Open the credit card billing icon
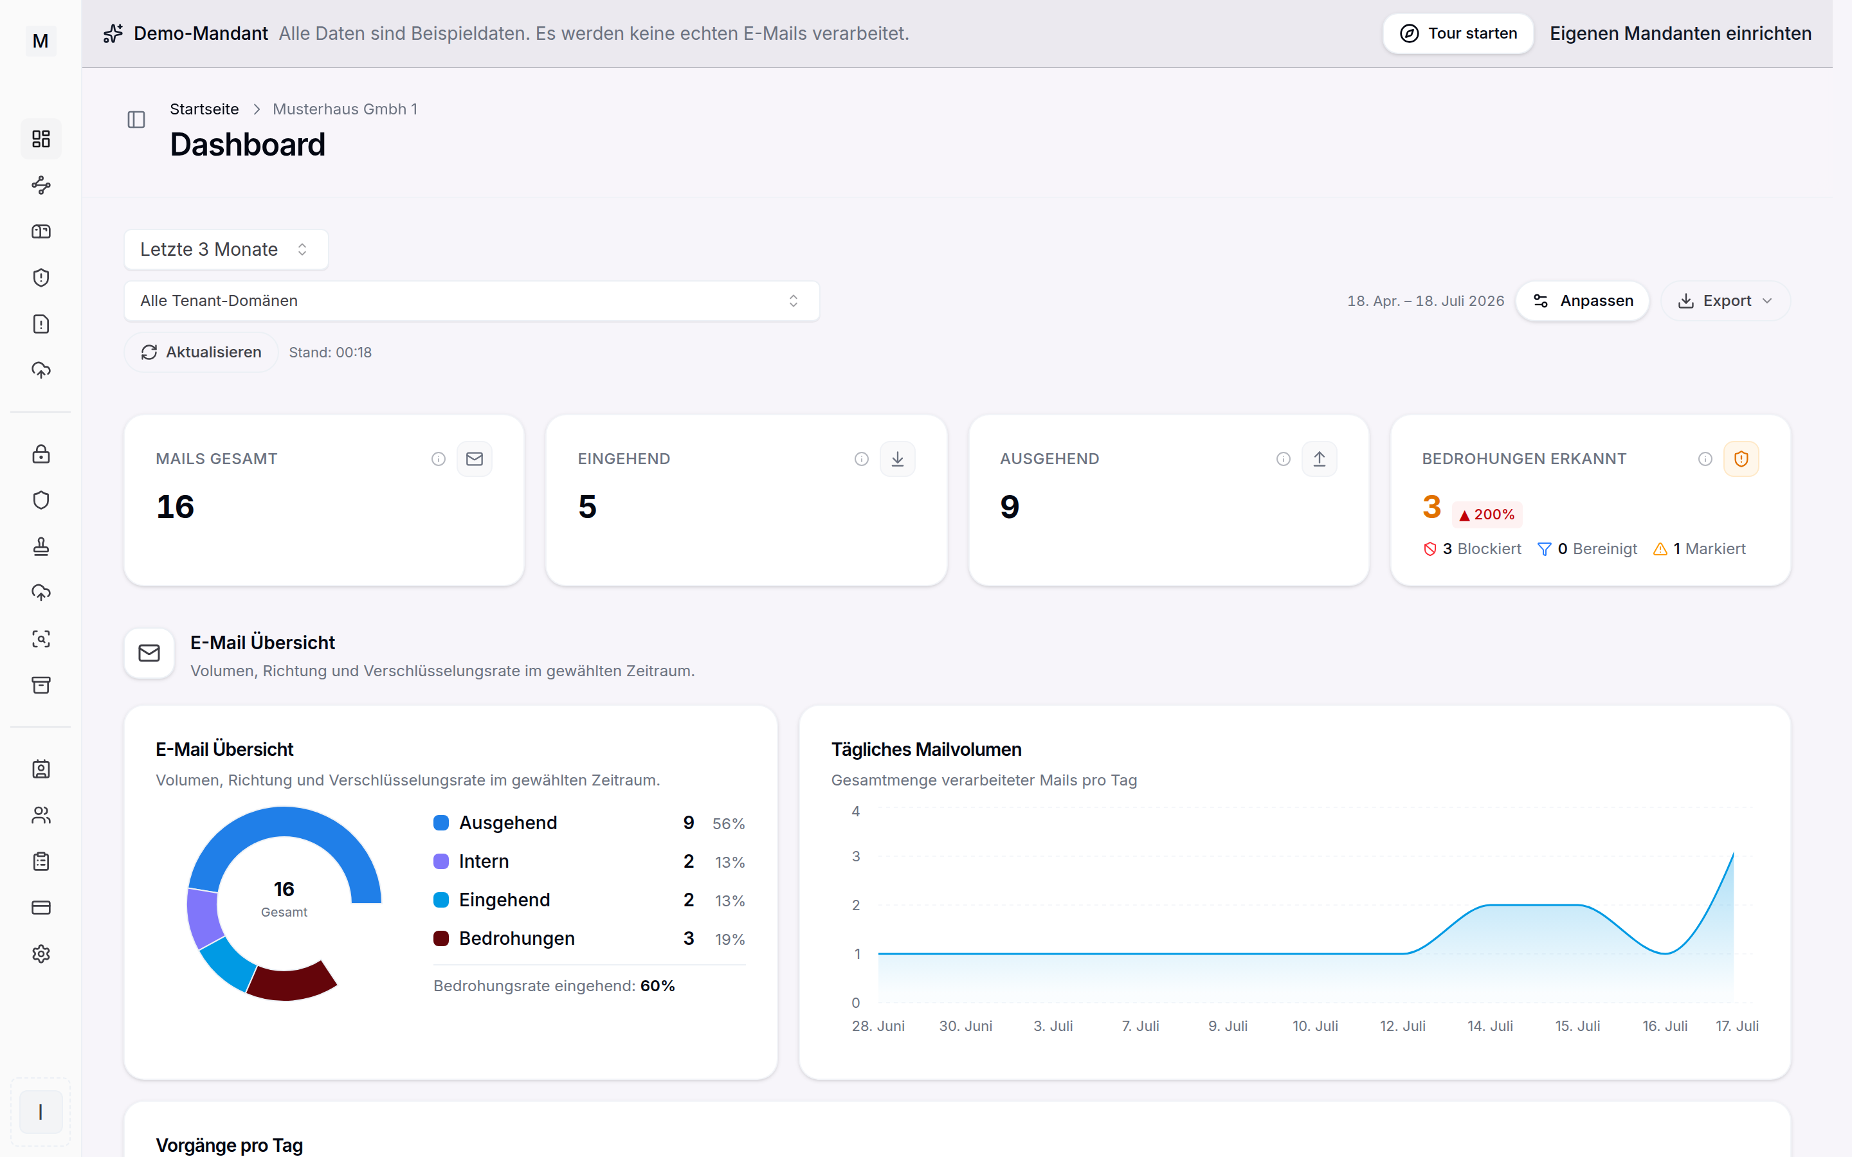Screen dimensions: 1852x1157 pyautogui.click(x=41, y=908)
